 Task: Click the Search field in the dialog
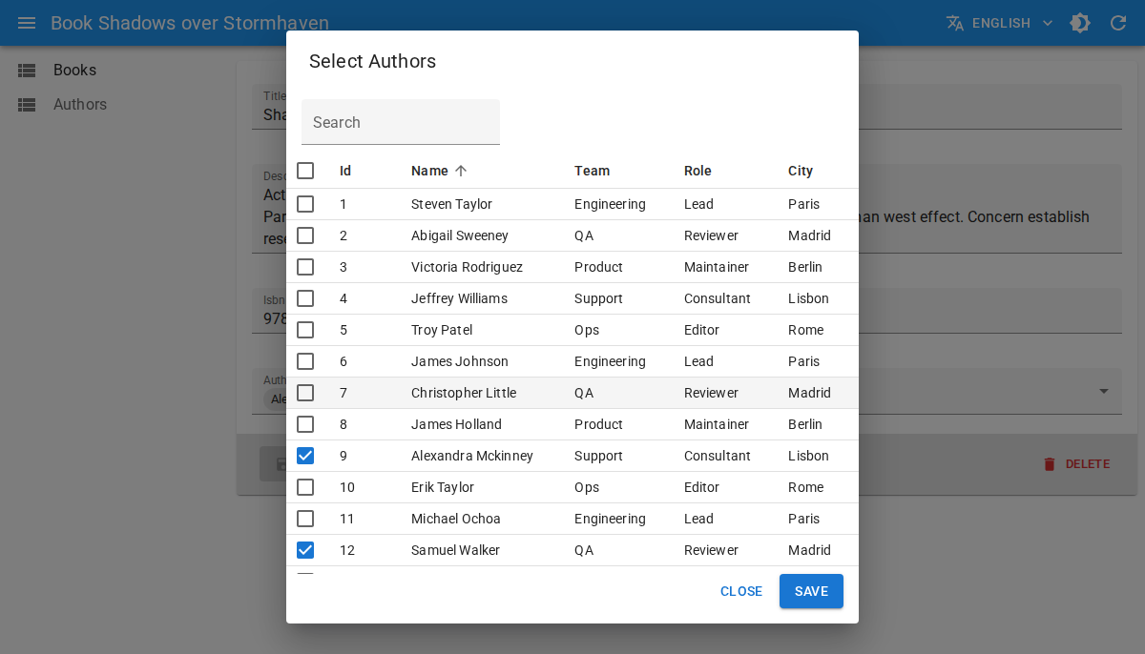401,122
